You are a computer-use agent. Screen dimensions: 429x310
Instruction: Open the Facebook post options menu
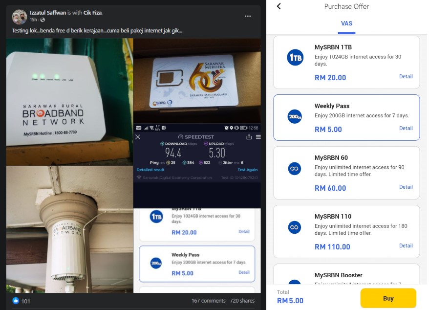pos(248,16)
